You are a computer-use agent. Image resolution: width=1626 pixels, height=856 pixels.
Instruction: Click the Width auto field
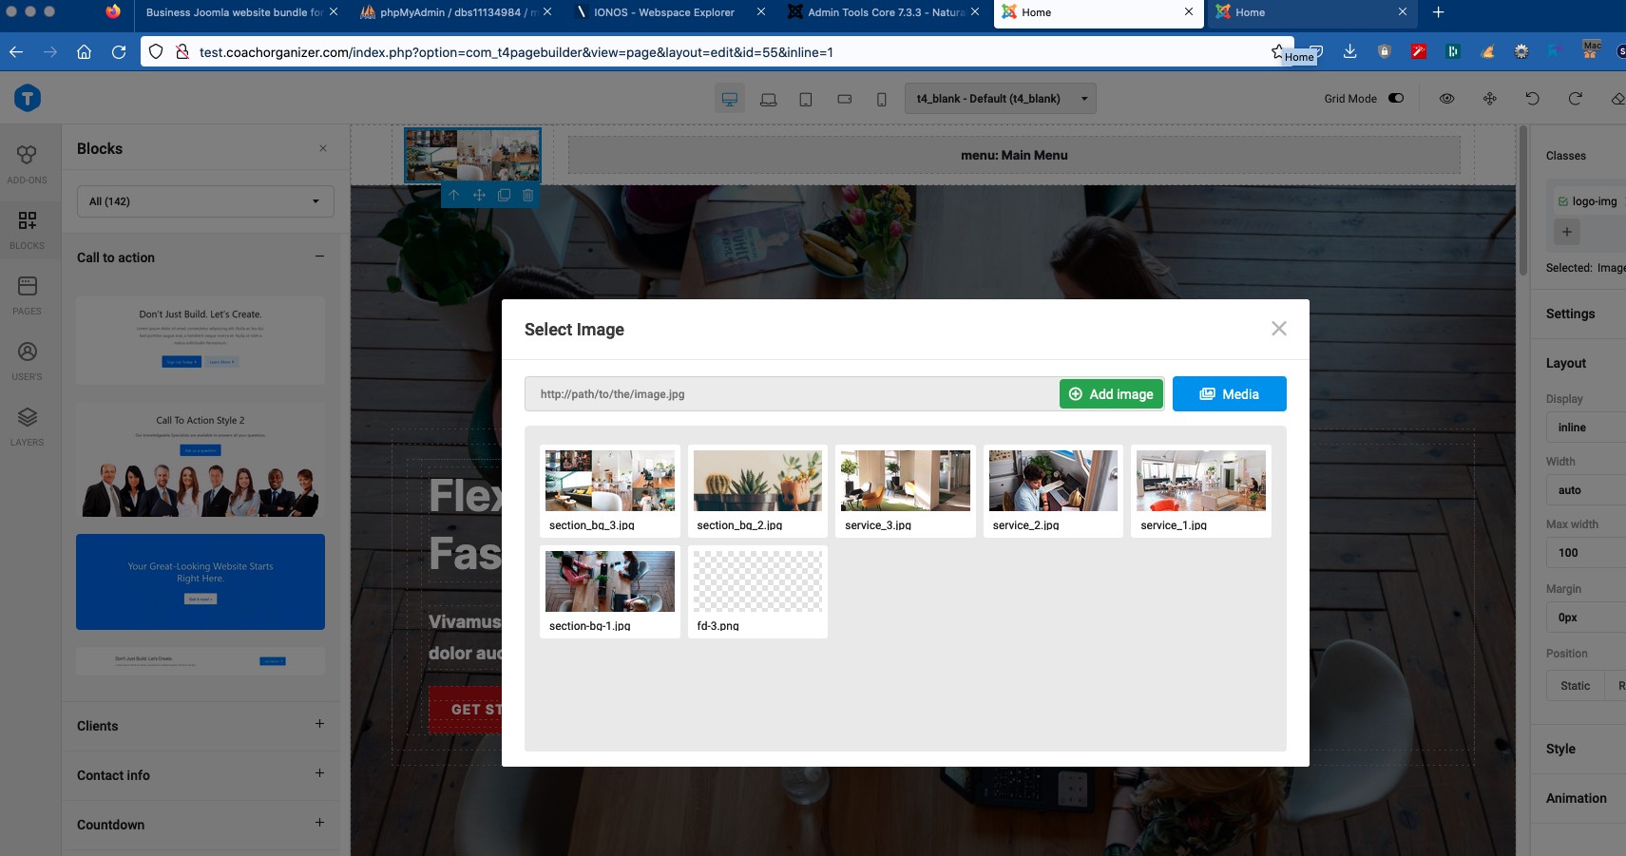point(1586,490)
